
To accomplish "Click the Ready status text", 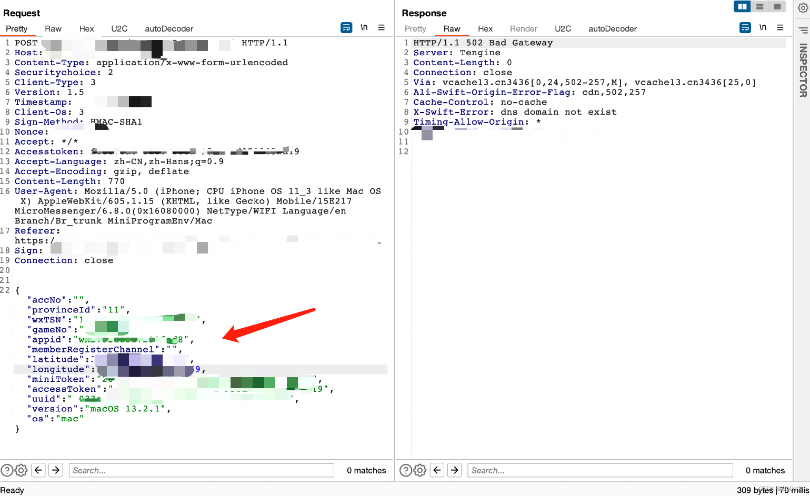I will (12, 490).
